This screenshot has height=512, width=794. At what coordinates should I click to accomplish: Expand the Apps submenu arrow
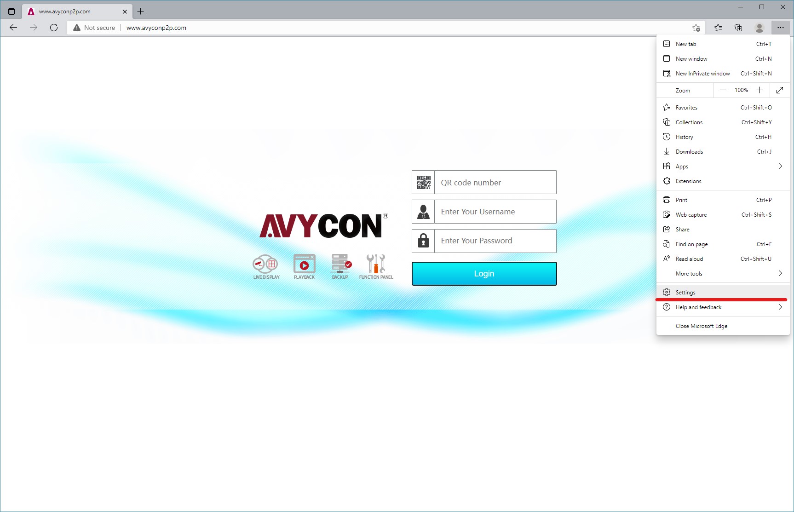[x=780, y=166]
